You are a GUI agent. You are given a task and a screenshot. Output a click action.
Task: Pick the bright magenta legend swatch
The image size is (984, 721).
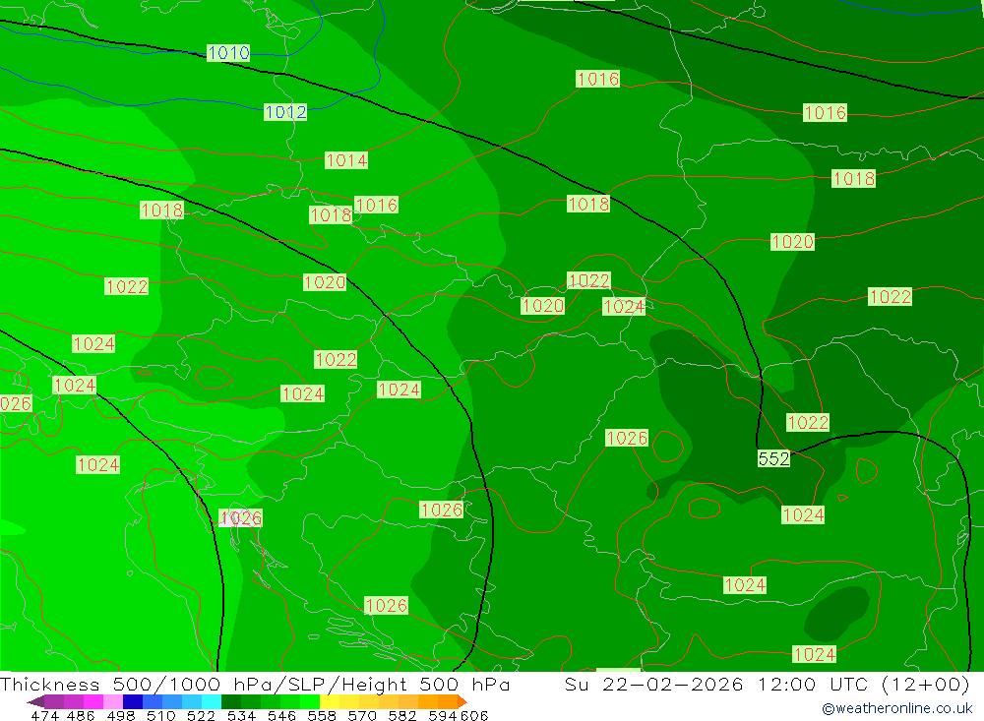tap(92, 701)
